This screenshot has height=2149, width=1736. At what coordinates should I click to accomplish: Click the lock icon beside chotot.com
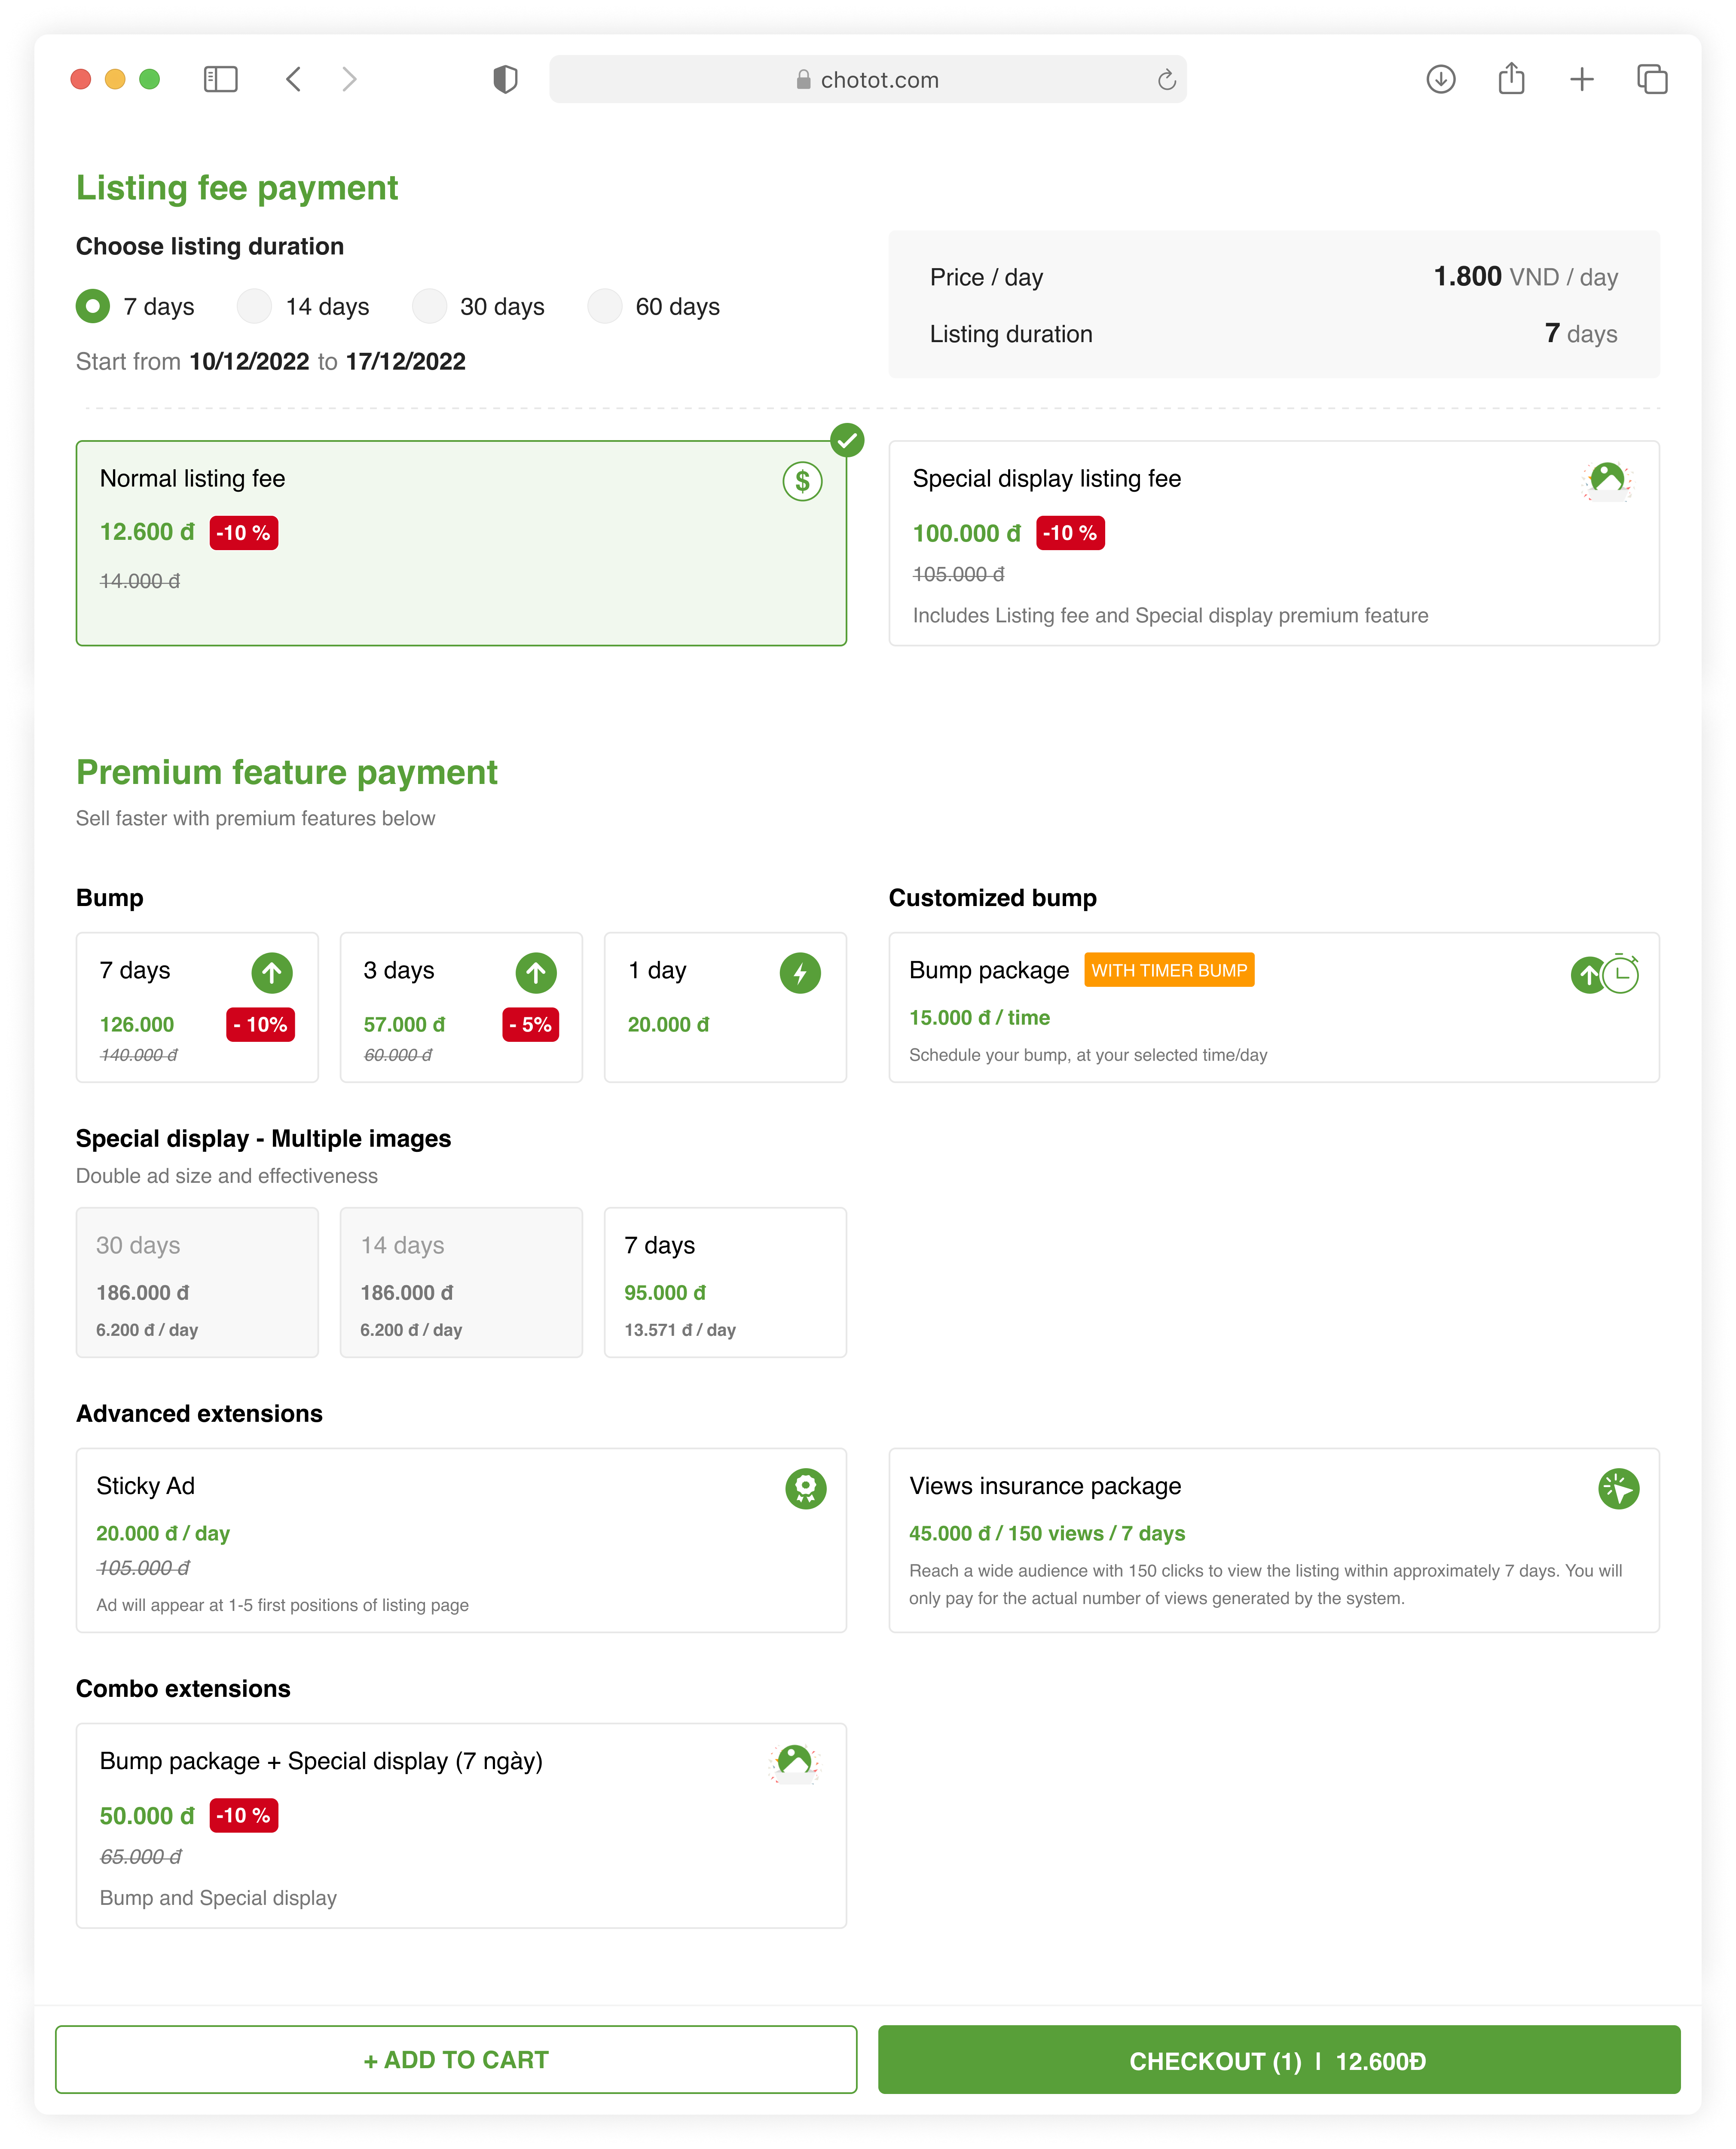tap(803, 80)
